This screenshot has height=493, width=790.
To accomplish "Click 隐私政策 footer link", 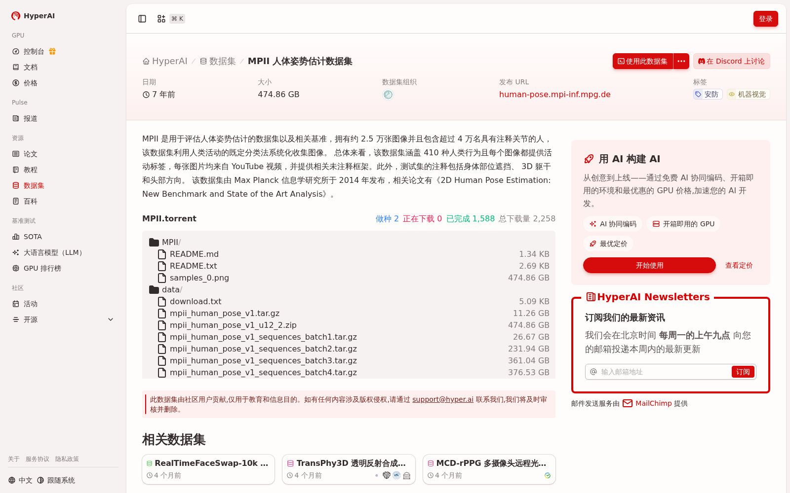I will pyautogui.click(x=67, y=459).
